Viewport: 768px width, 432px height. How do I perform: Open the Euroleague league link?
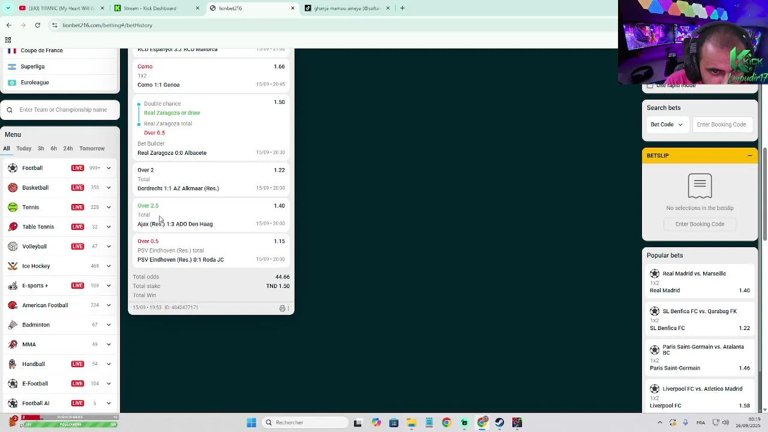(x=35, y=82)
